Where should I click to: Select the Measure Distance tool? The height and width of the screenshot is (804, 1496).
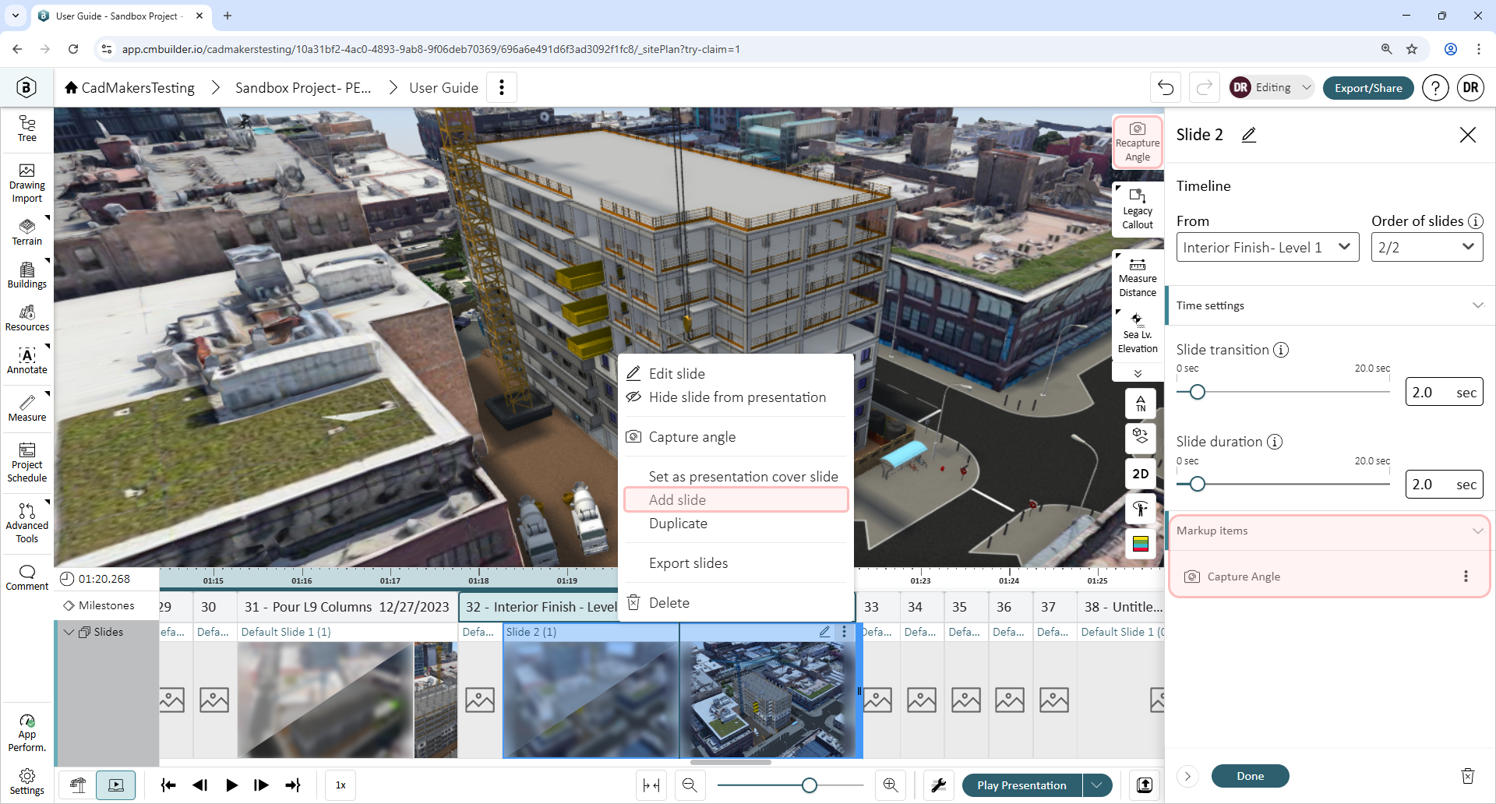(x=1138, y=277)
